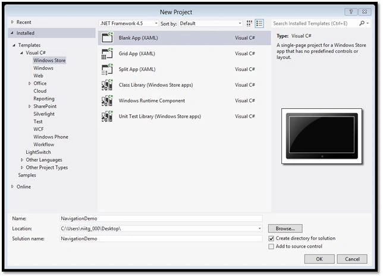Click the OK button
Viewport: 383px width, 277px height.
[x=319, y=259]
